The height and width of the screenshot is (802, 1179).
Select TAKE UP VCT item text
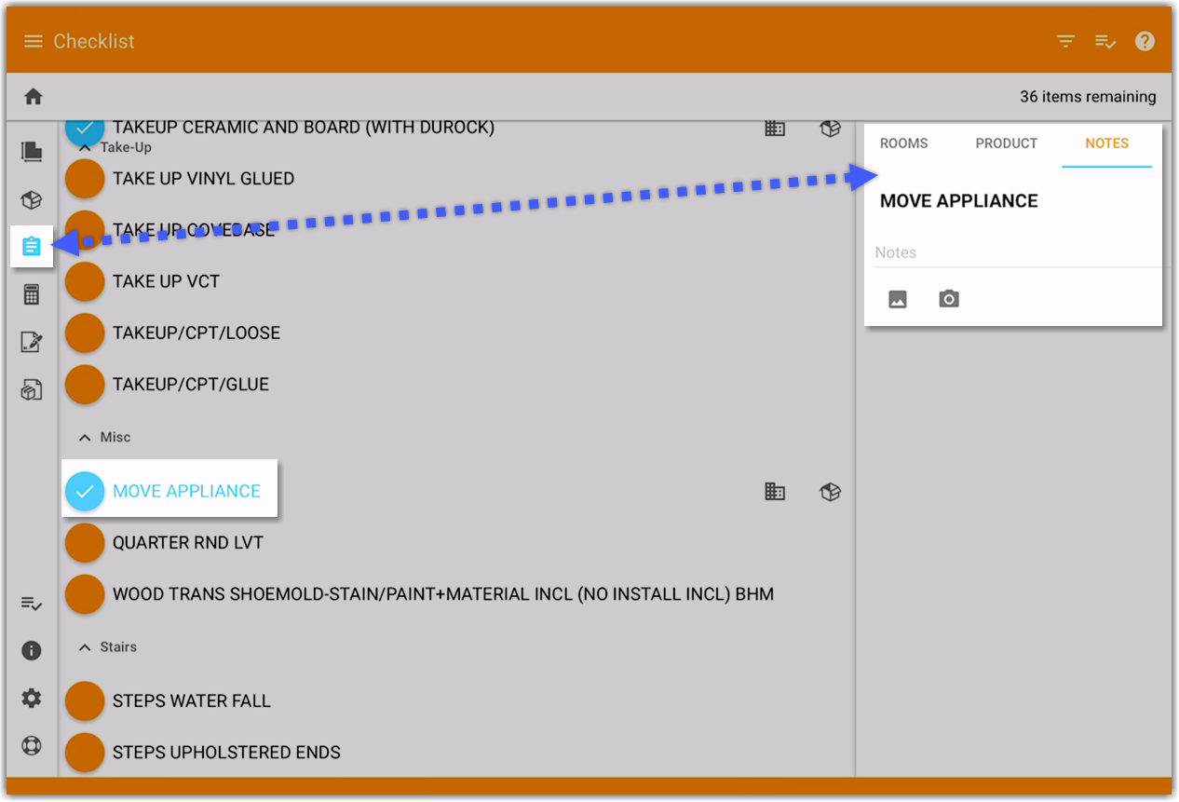coord(166,281)
